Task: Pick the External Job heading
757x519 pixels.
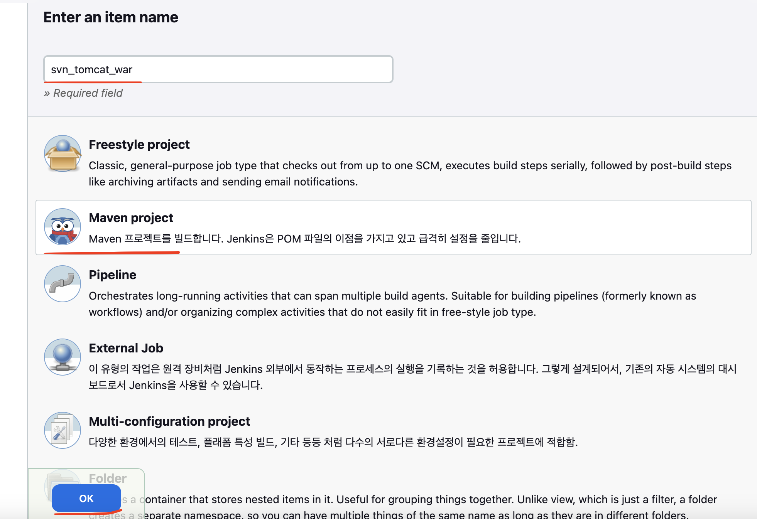Action: pyautogui.click(x=126, y=348)
